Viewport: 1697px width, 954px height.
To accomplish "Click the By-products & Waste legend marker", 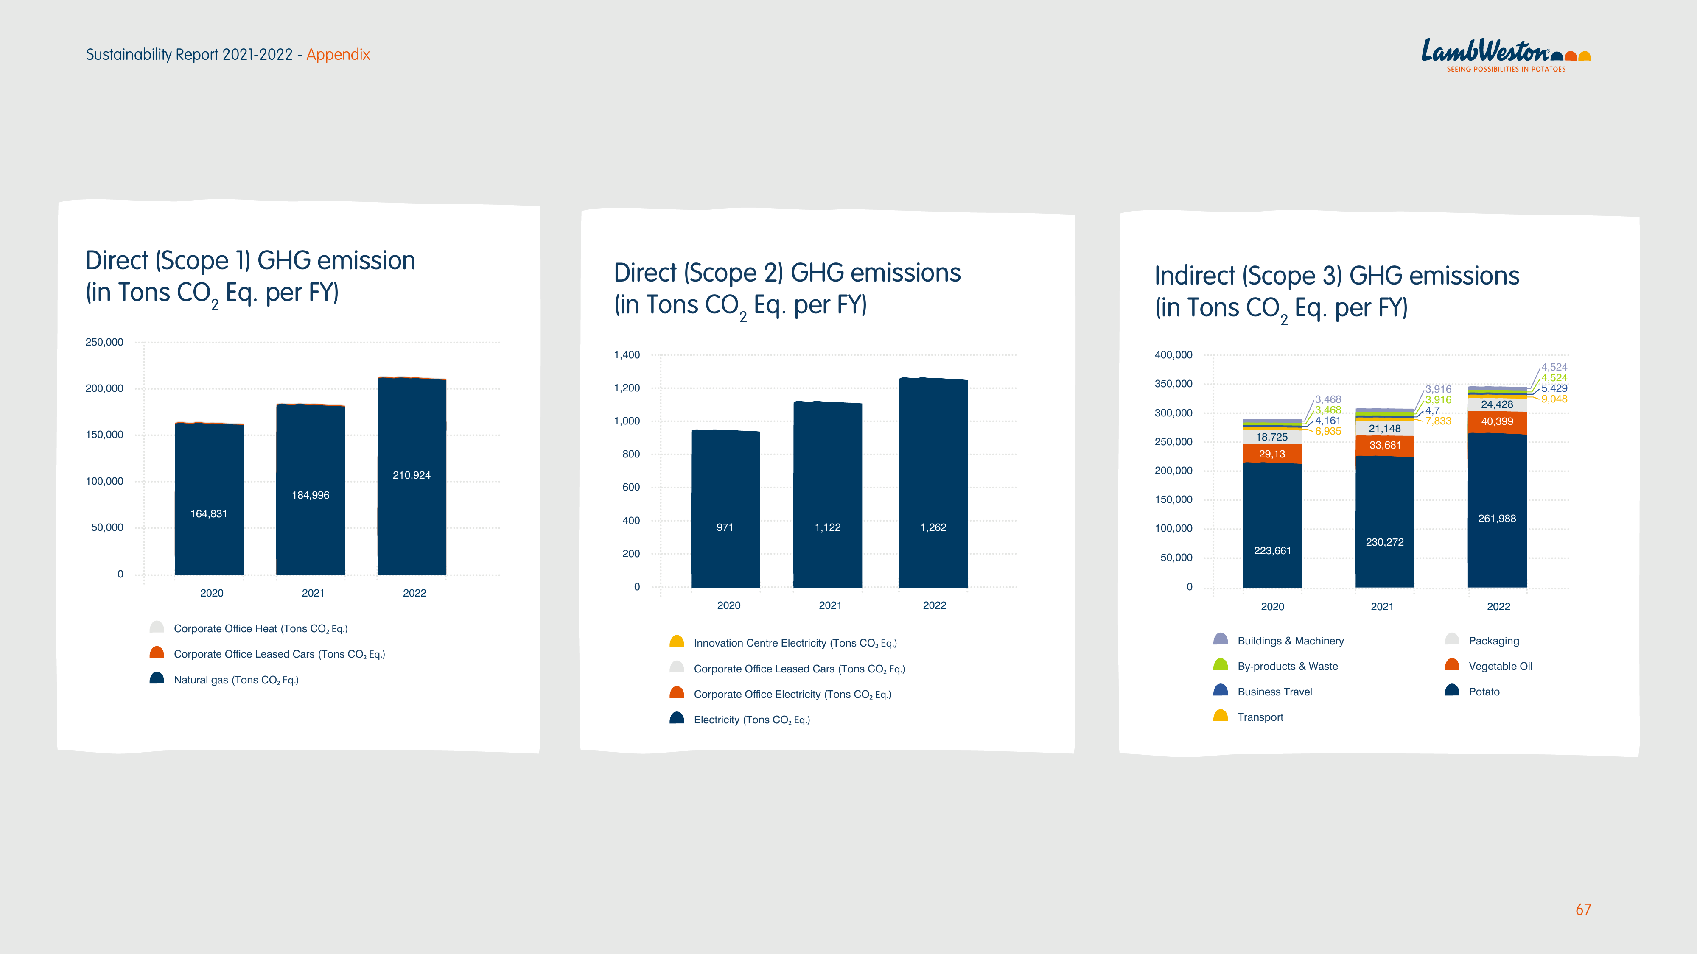I will 1221,665.
